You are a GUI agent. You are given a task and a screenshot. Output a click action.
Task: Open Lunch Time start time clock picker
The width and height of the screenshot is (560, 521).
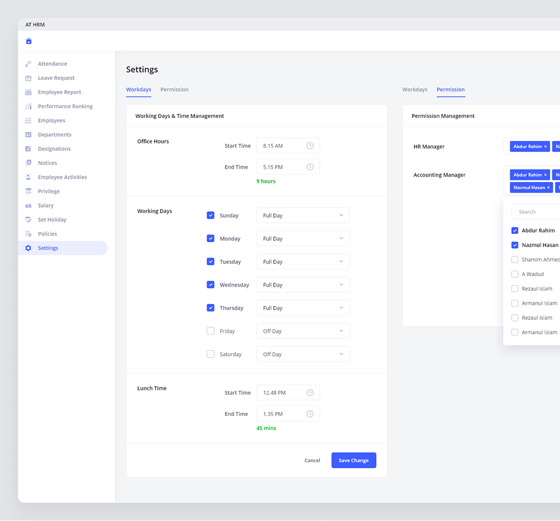click(x=310, y=393)
